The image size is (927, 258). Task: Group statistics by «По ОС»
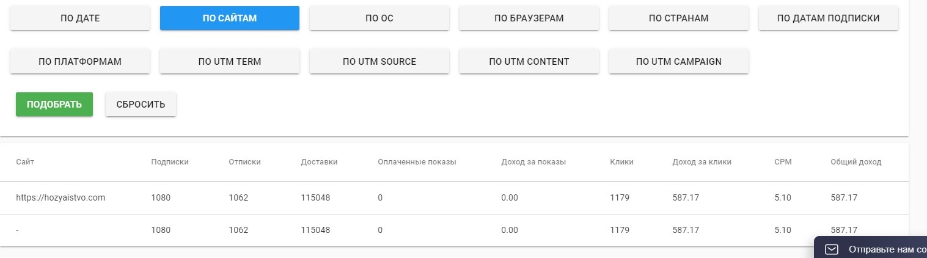click(x=379, y=18)
